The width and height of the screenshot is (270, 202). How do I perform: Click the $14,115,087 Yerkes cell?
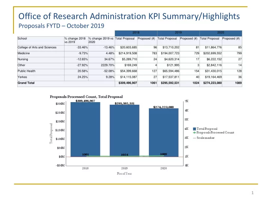126,77
